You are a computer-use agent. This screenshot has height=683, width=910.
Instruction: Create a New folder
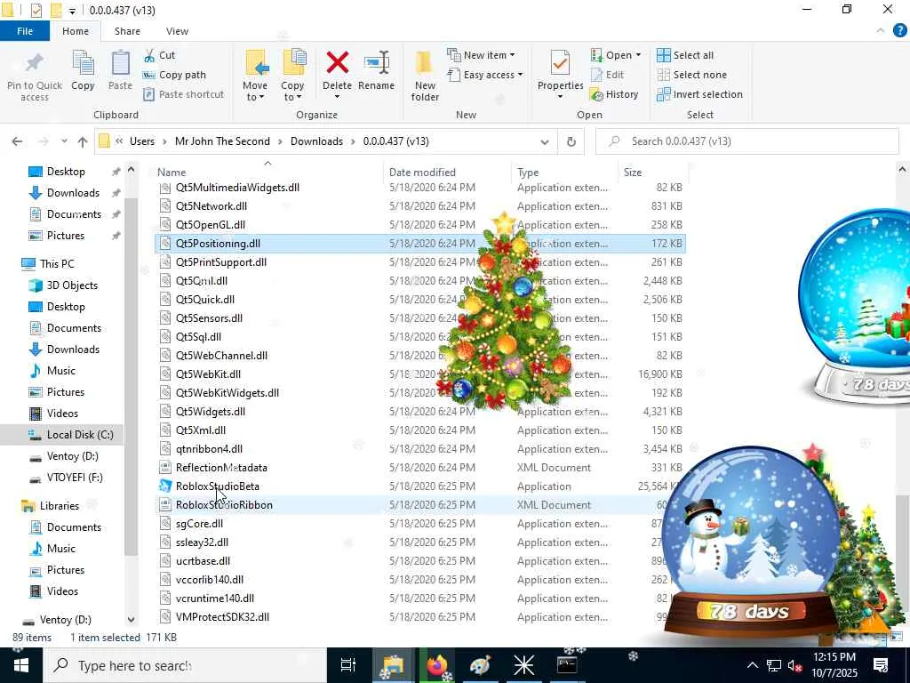click(425, 76)
